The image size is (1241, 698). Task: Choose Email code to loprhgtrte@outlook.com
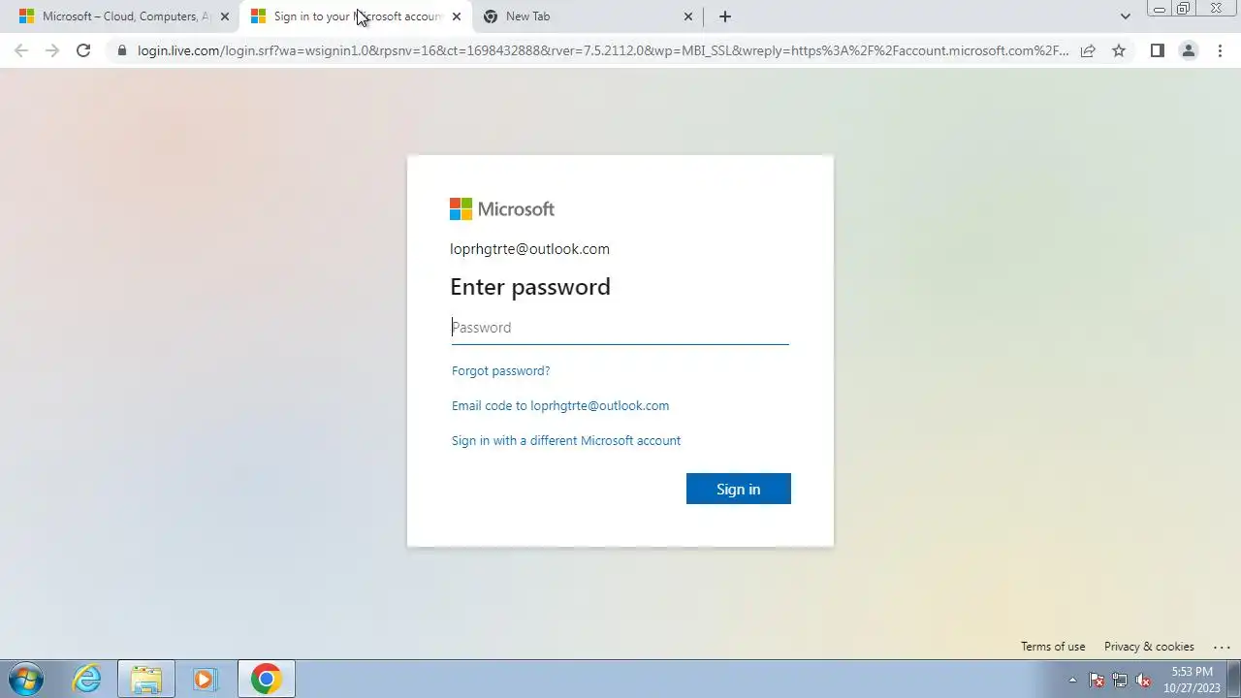click(x=560, y=405)
